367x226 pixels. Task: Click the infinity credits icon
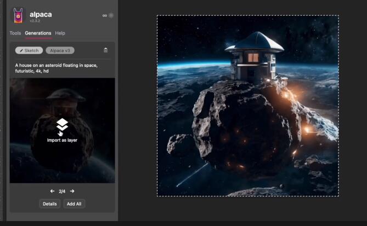105,16
